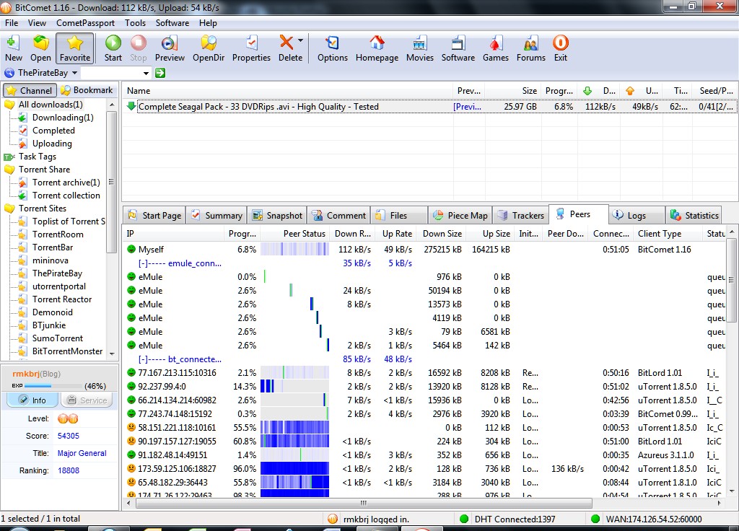This screenshot has height=531, width=739.
Task: Select the Complete Seagal Pack torrent row
Action: coord(430,107)
